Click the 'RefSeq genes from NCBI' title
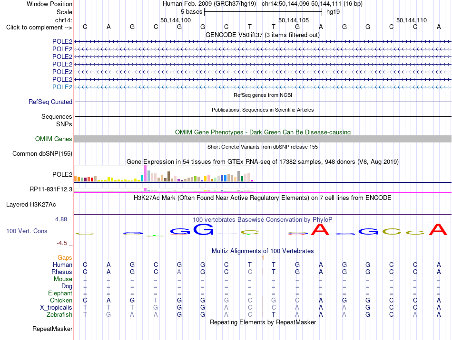Screen dimensions: 452x340 point(263,95)
